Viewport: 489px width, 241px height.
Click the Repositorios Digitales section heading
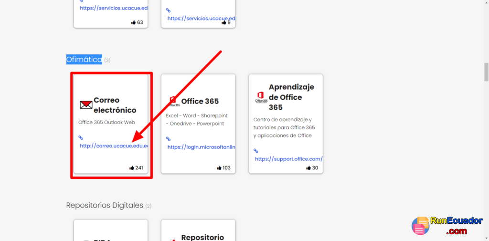(105, 206)
